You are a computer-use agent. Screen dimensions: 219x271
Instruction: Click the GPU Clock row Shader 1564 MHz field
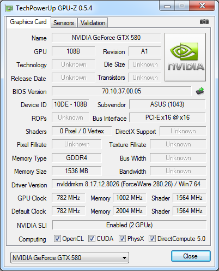189,198
